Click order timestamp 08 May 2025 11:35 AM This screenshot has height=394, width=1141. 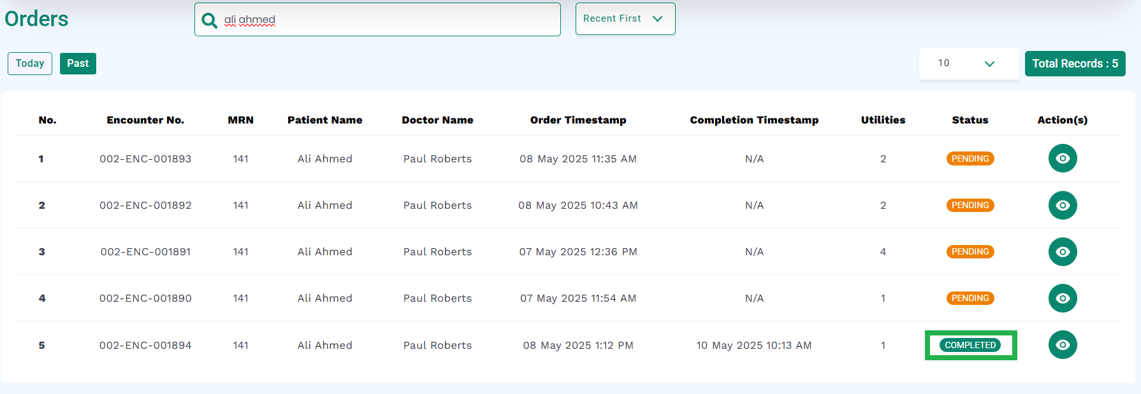pyautogui.click(x=578, y=158)
